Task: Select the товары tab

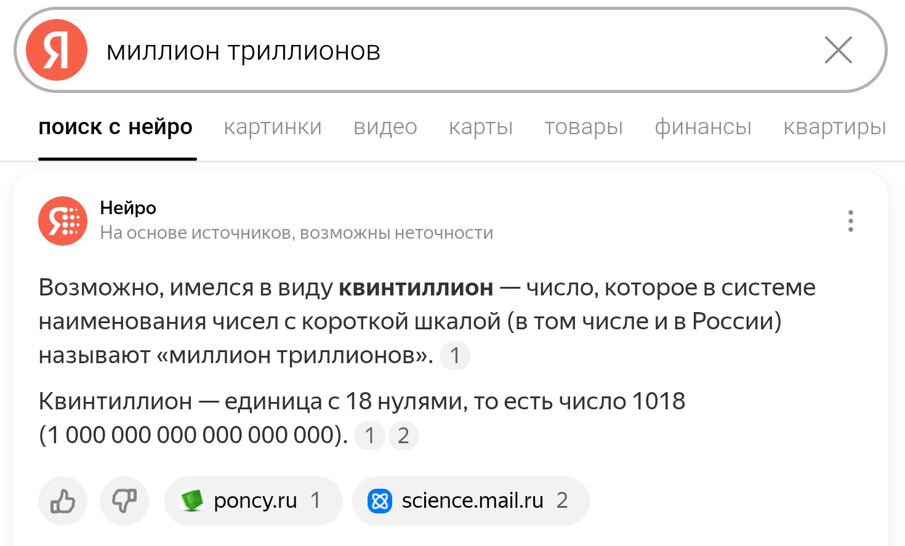Action: [x=584, y=127]
